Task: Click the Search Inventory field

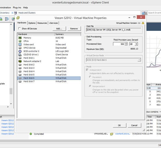Action: click(154, 13)
